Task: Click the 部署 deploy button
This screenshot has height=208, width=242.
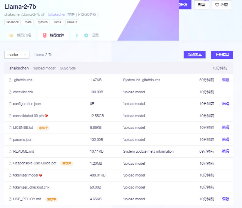Action: pyautogui.click(x=201, y=5)
